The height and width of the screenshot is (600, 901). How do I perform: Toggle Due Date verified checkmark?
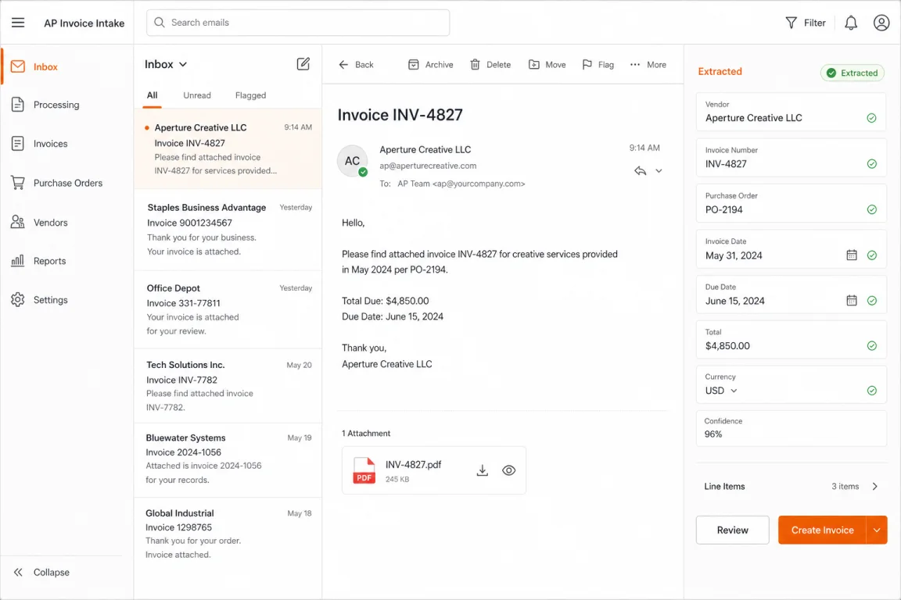(871, 300)
